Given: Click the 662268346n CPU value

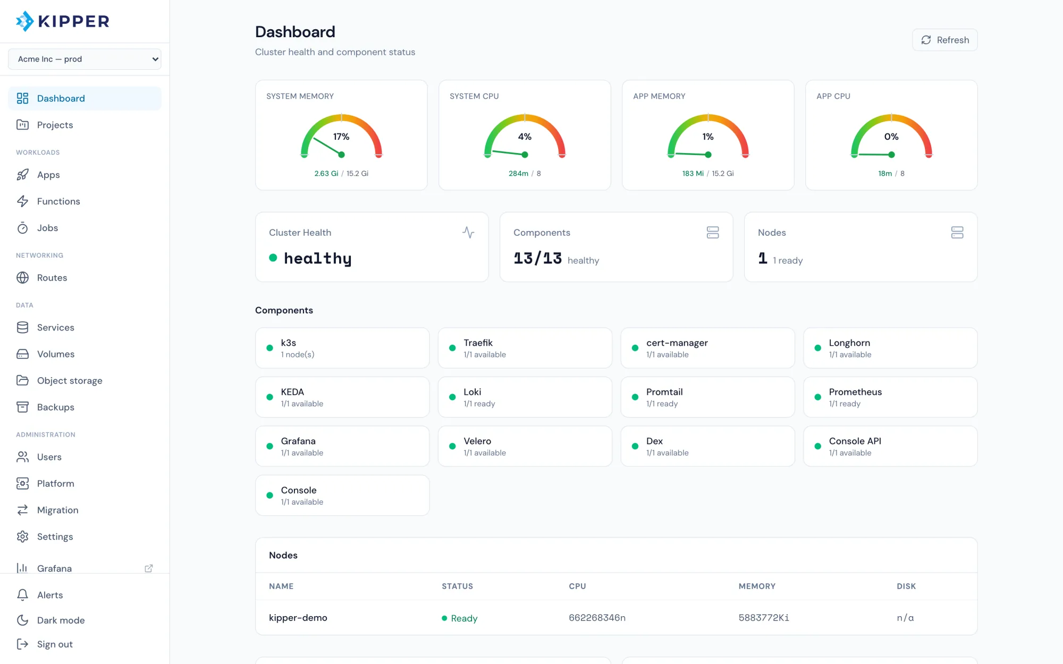Looking at the screenshot, I should pos(597,618).
